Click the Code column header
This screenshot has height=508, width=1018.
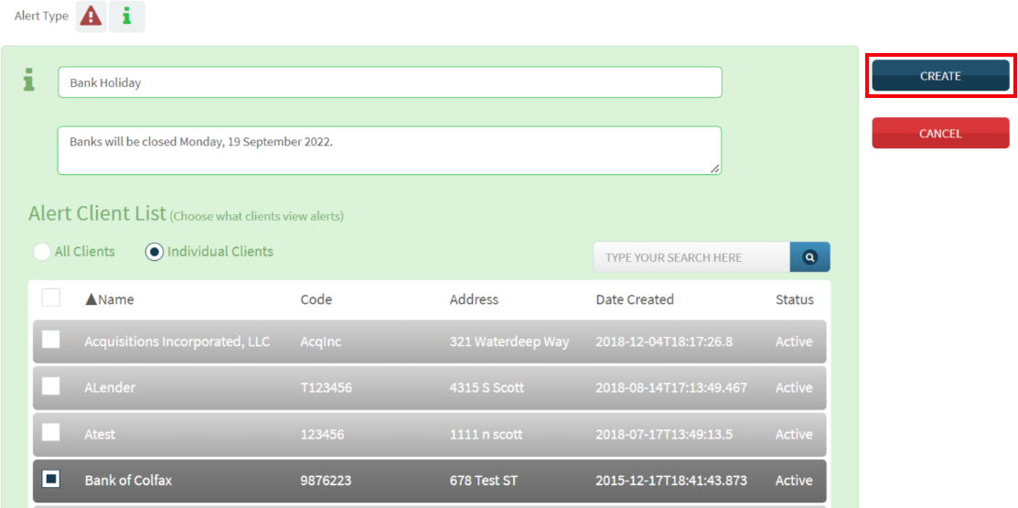click(x=316, y=299)
